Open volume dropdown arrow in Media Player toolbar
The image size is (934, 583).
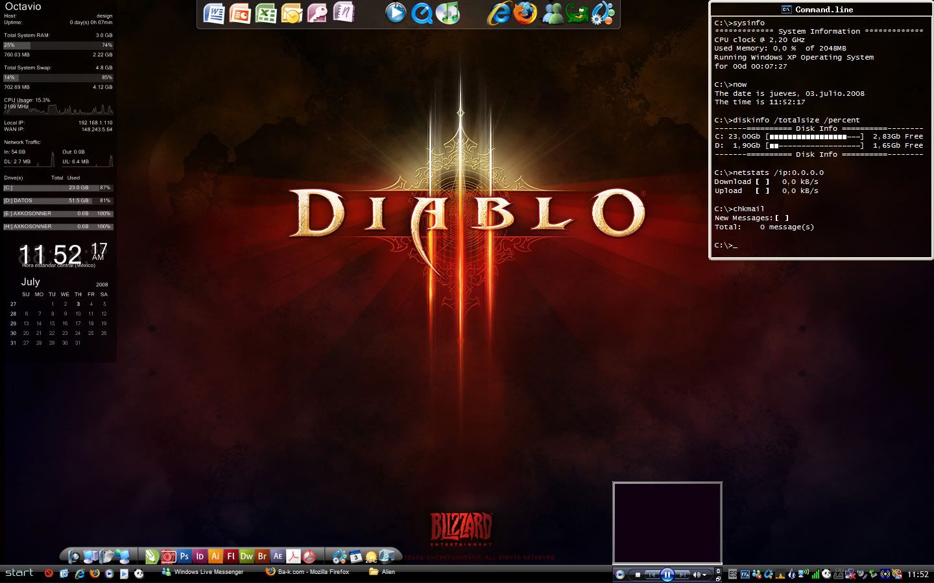point(704,575)
